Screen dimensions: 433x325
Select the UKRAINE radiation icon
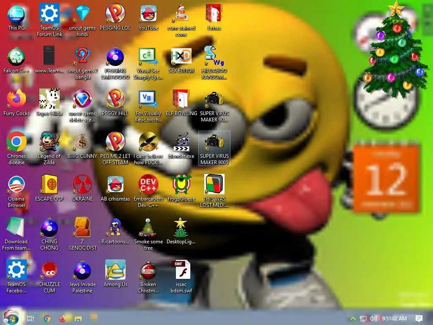pyautogui.click(x=82, y=188)
